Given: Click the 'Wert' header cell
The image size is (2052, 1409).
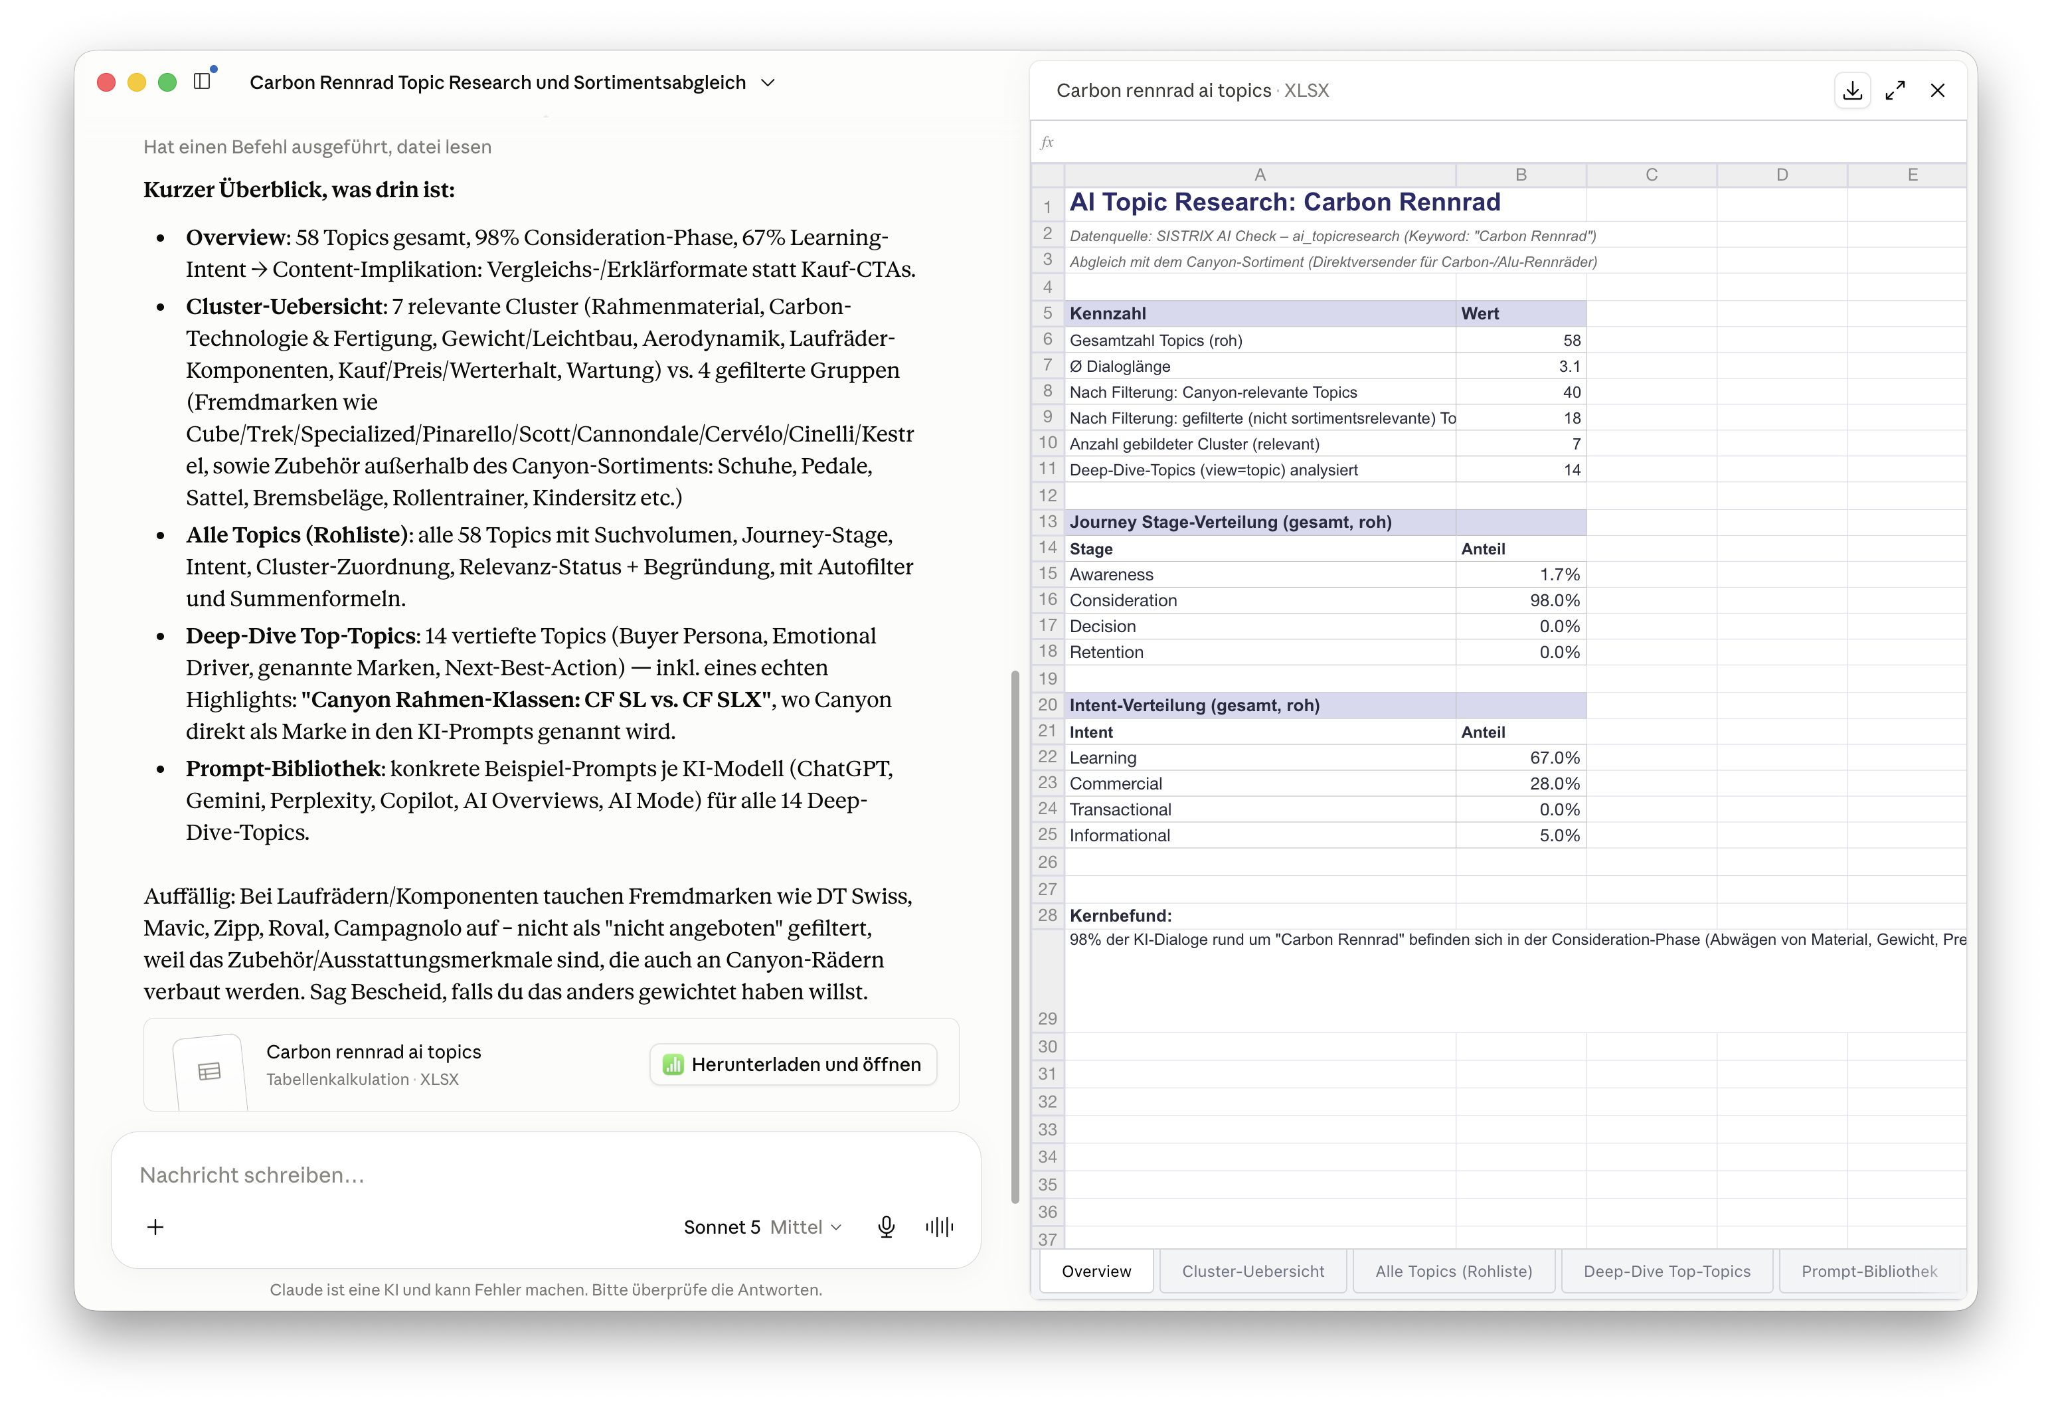Looking at the screenshot, I should (1521, 313).
